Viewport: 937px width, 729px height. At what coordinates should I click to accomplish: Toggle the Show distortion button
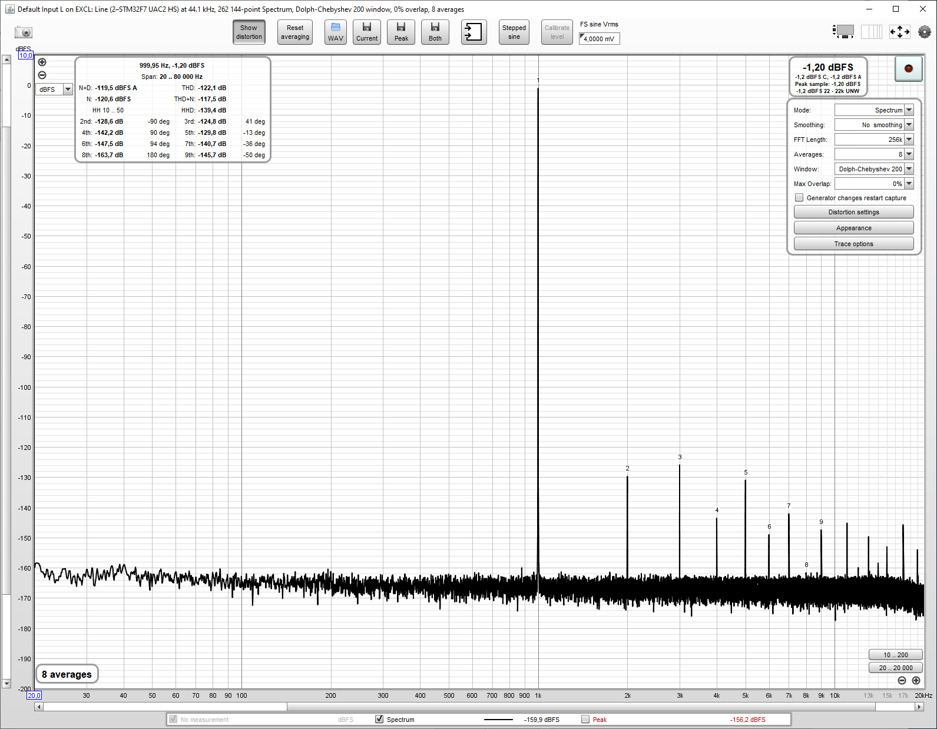[x=249, y=32]
